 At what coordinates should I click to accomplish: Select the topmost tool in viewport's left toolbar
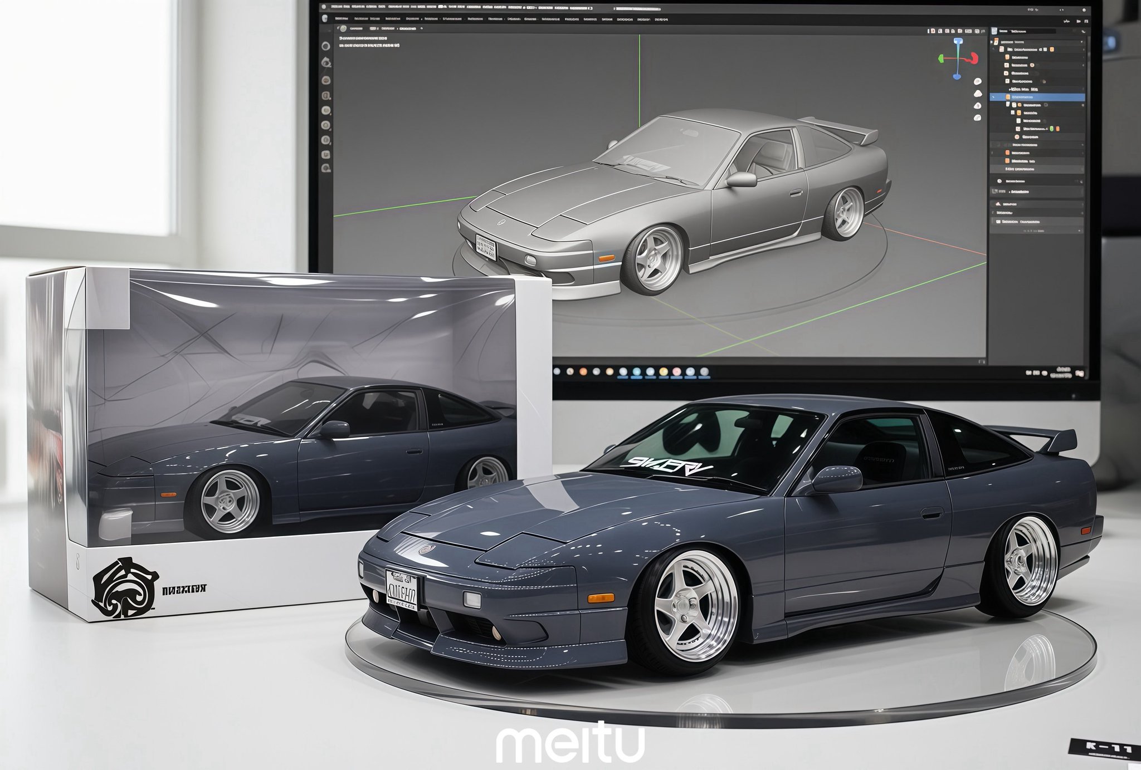pyautogui.click(x=326, y=46)
